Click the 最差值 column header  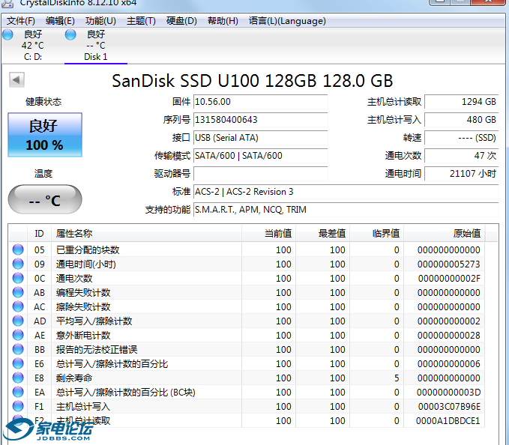tap(322, 233)
